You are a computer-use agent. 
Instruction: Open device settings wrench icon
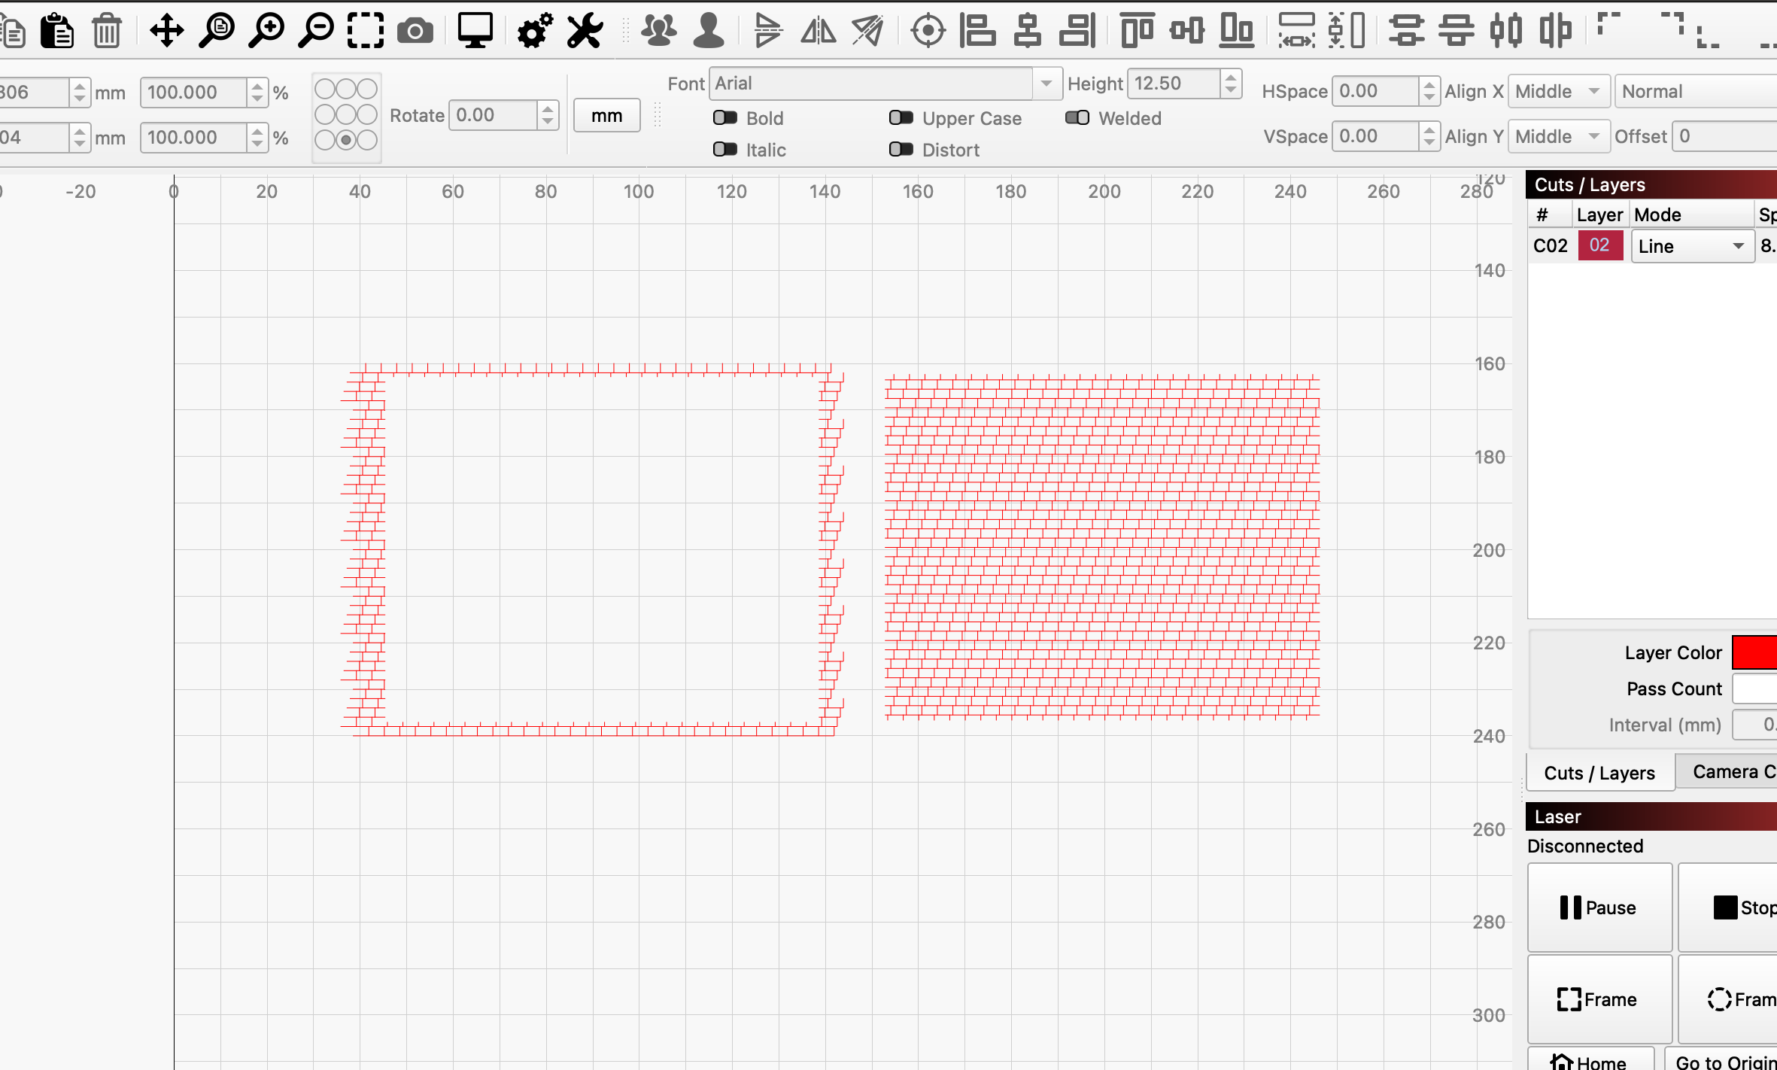coord(585,31)
